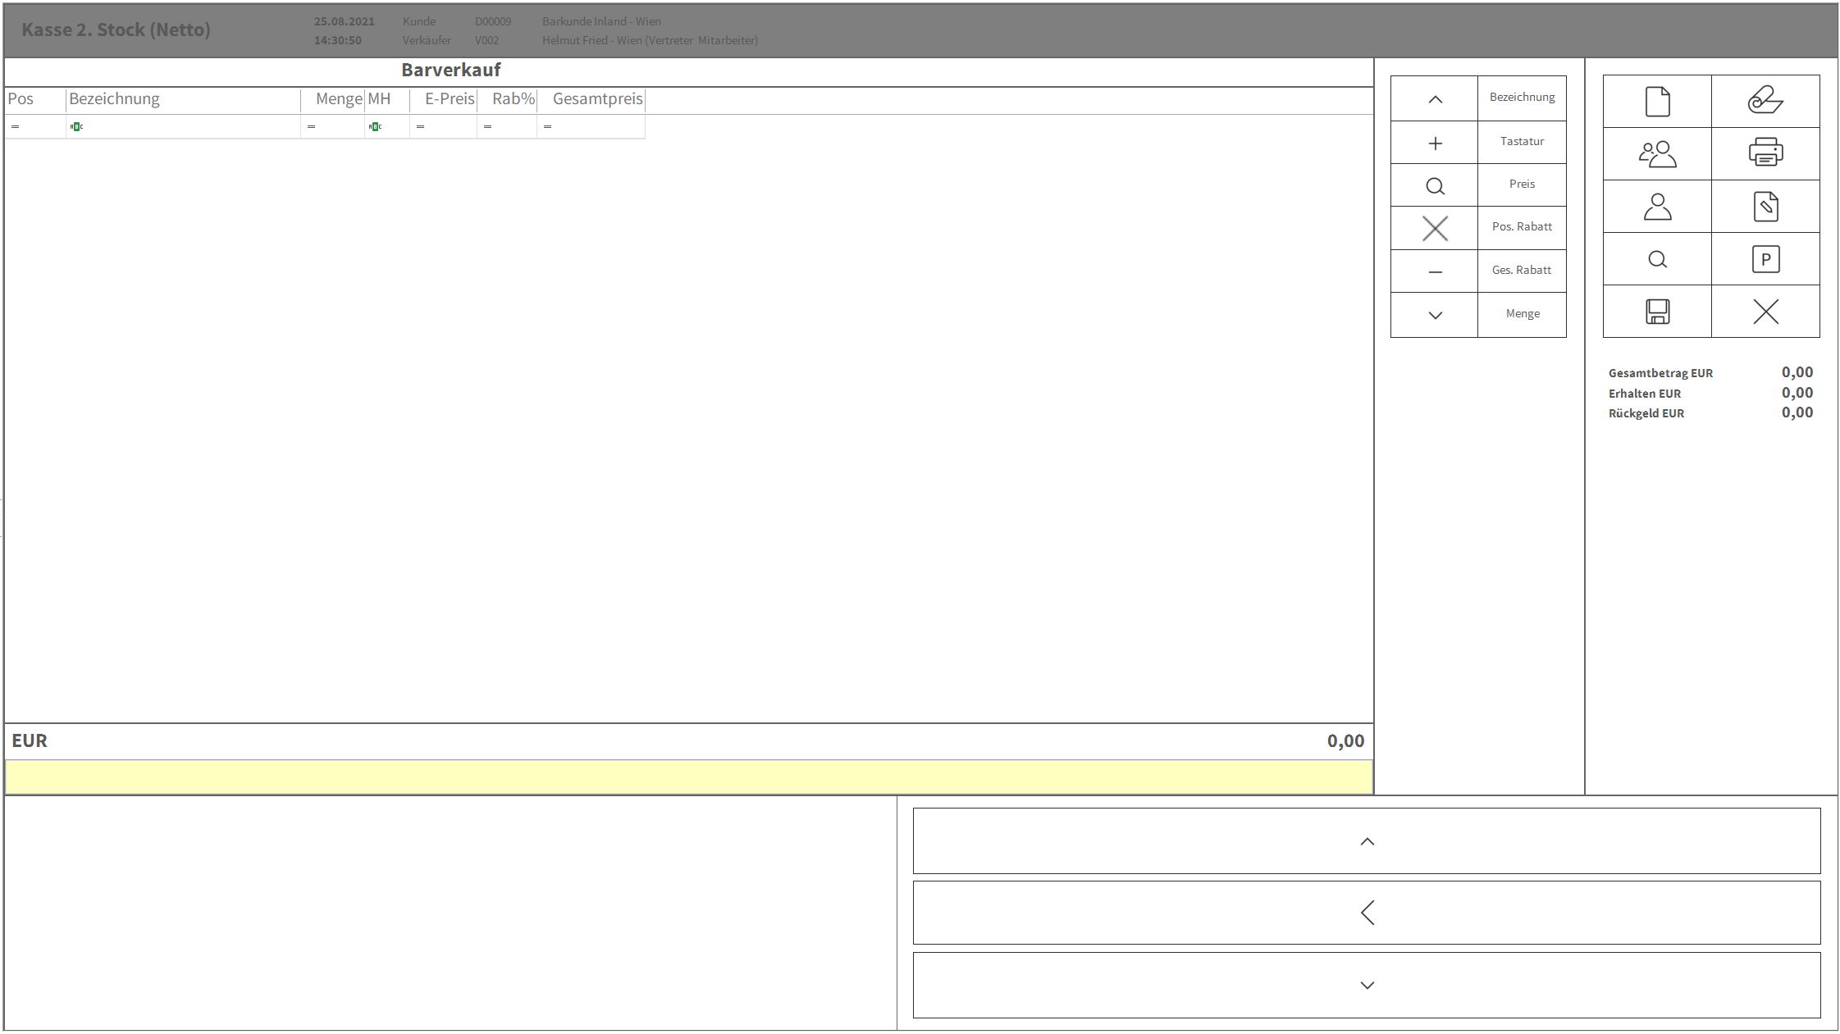
Task: Click the floppy disk save icon
Action: pyautogui.click(x=1657, y=312)
